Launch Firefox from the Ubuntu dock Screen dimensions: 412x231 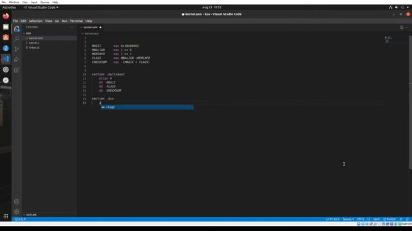click(6, 16)
